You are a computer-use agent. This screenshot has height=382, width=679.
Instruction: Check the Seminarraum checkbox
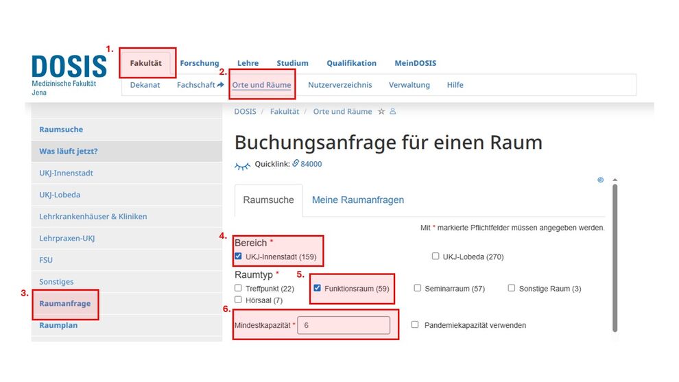point(418,288)
